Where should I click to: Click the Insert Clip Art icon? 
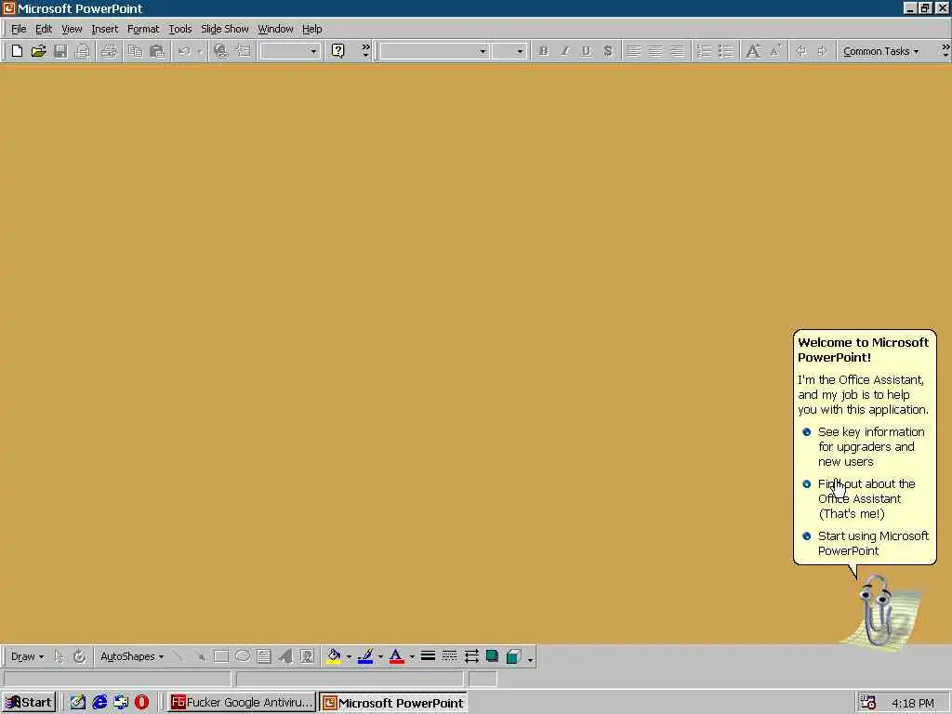click(307, 656)
